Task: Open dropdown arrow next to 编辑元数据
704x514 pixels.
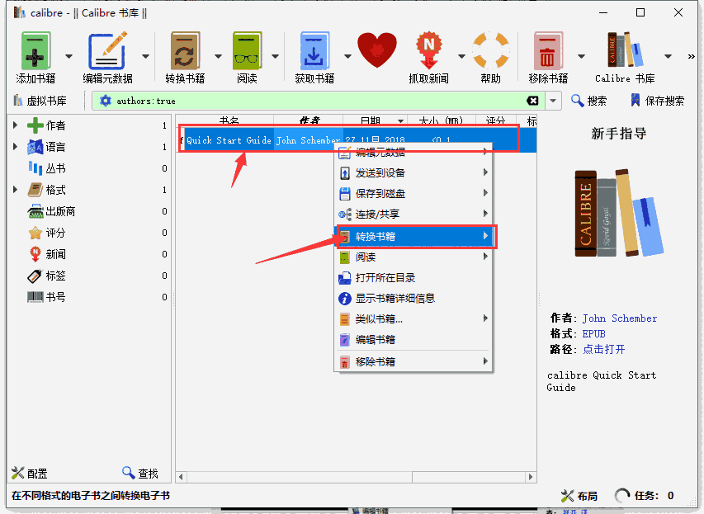Action: tap(145, 56)
